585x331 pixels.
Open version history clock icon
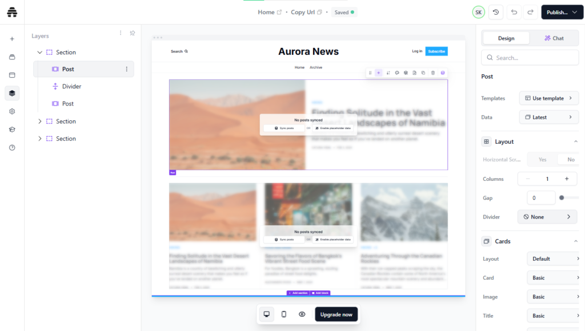495,12
